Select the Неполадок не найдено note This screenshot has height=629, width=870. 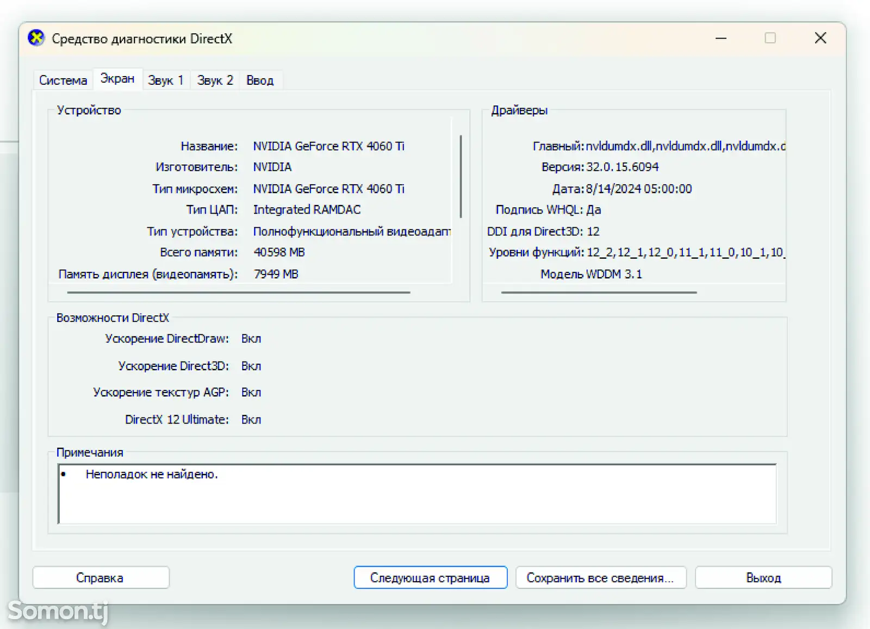[152, 474]
